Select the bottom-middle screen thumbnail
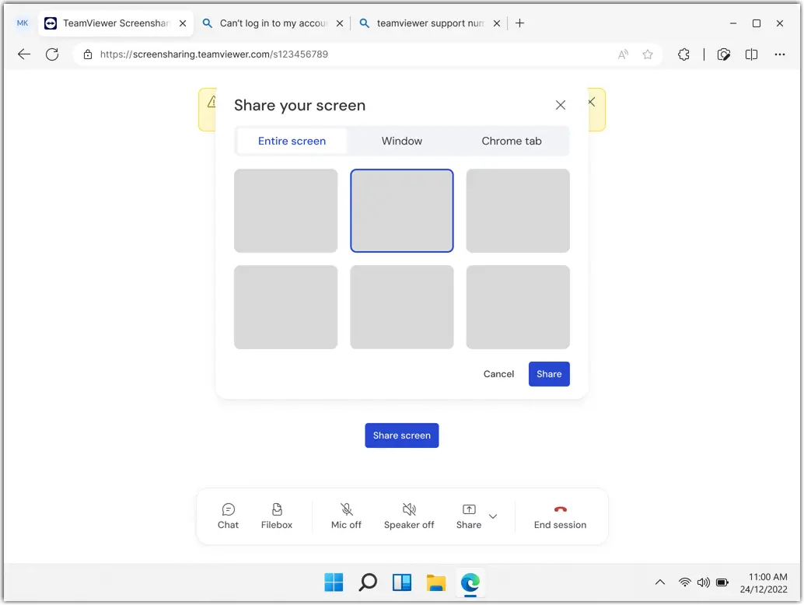 click(x=401, y=307)
